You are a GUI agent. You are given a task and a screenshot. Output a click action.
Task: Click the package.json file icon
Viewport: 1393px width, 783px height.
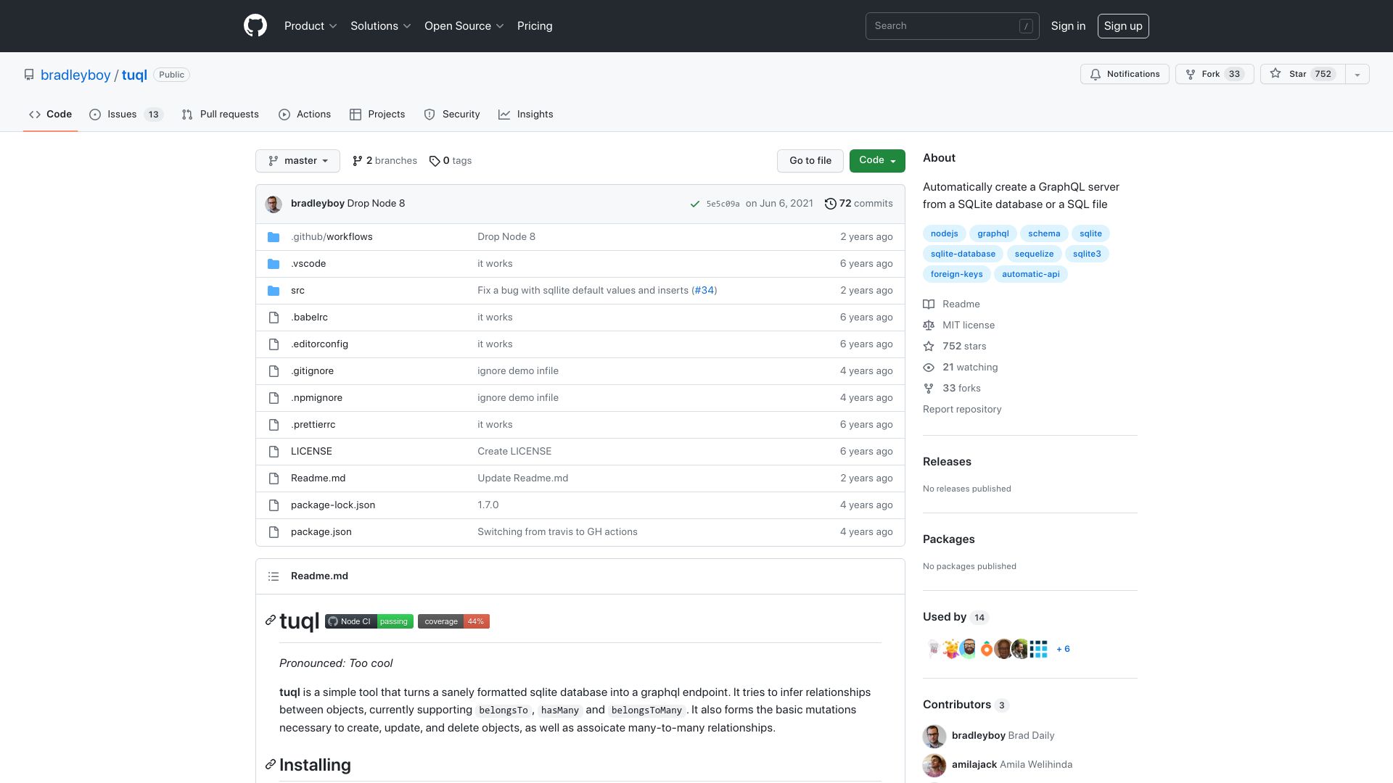(x=274, y=532)
